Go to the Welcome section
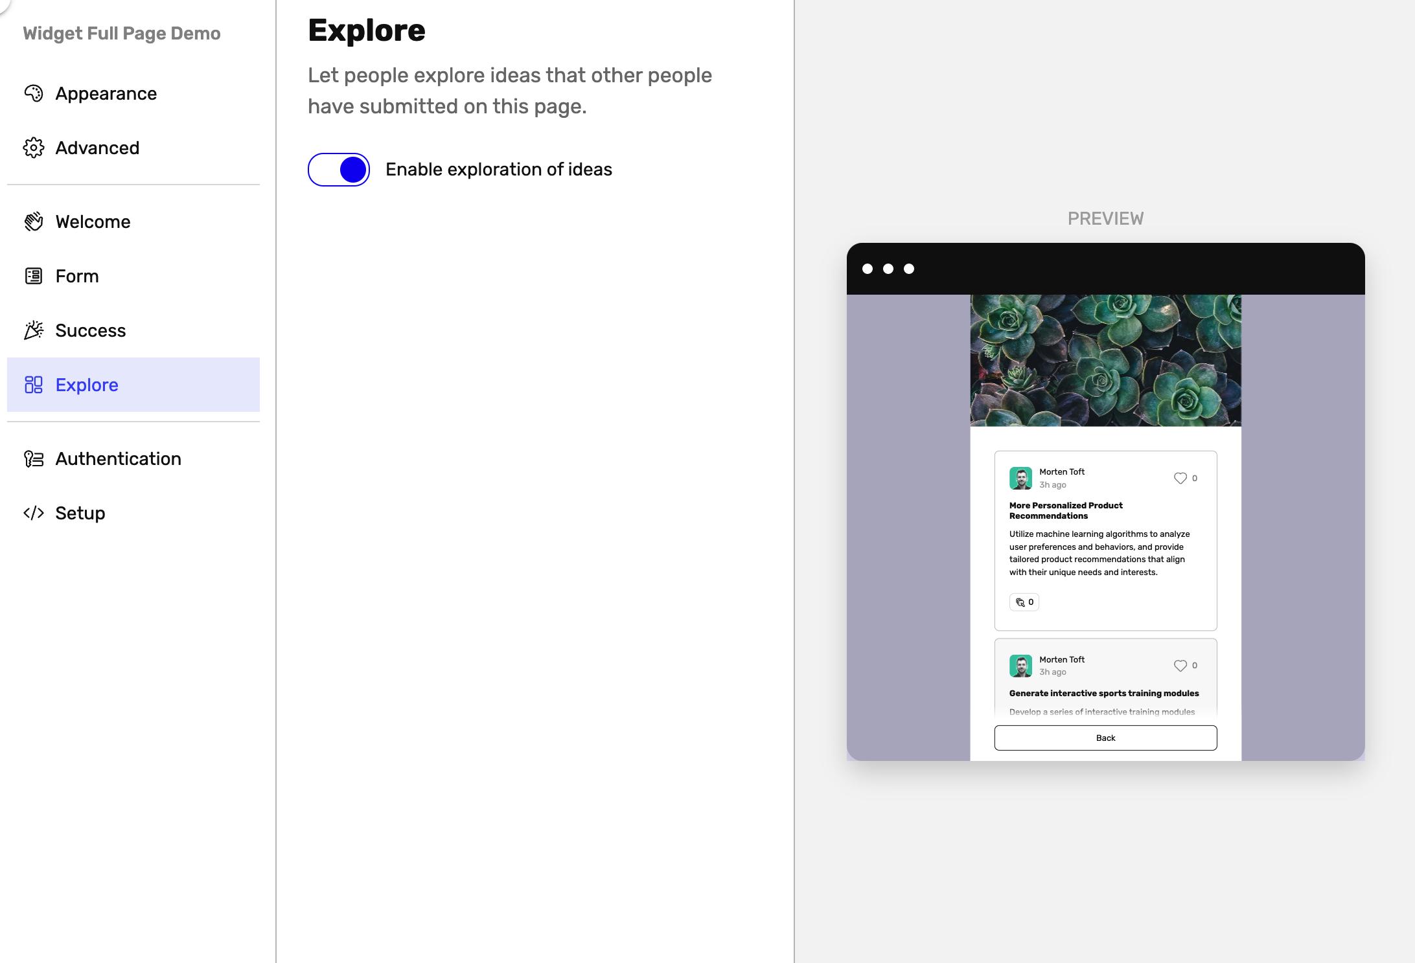1415x963 pixels. [93, 221]
